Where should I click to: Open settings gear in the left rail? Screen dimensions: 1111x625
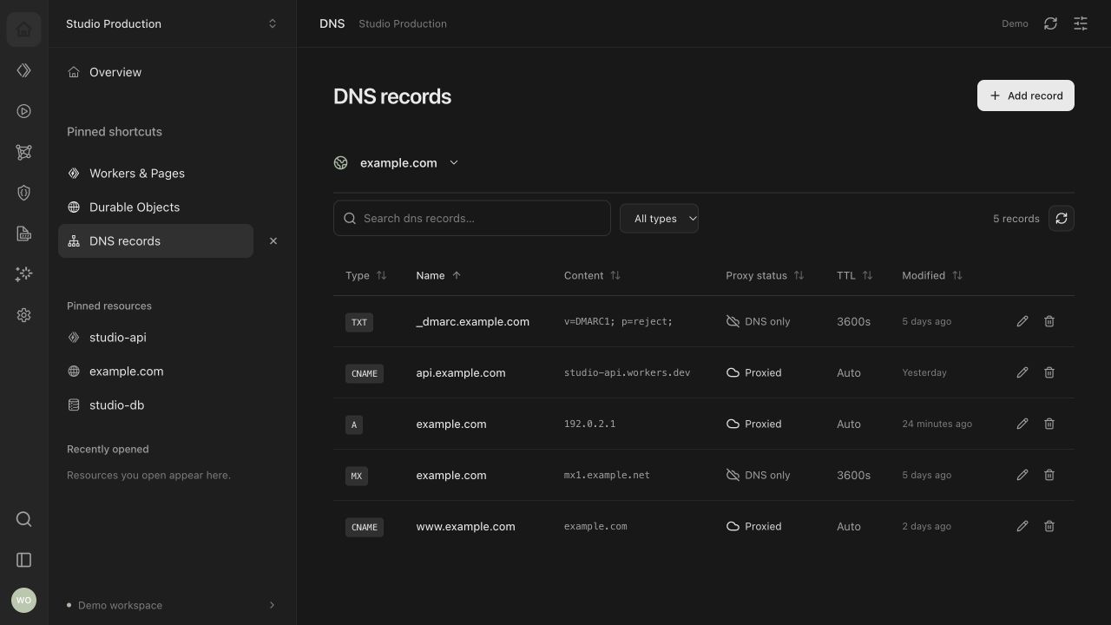tap(23, 315)
